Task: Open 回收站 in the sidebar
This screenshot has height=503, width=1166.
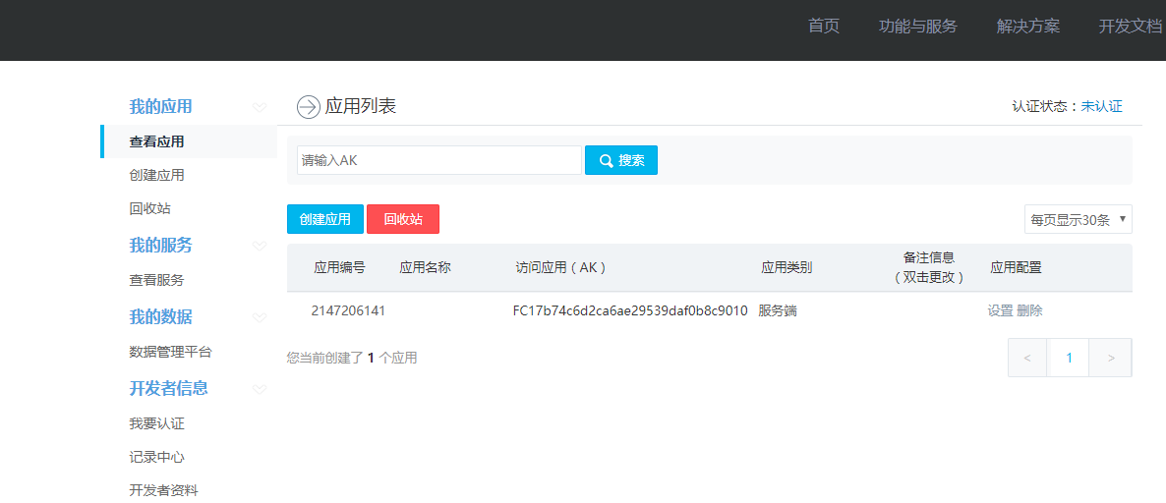Action: (x=150, y=208)
